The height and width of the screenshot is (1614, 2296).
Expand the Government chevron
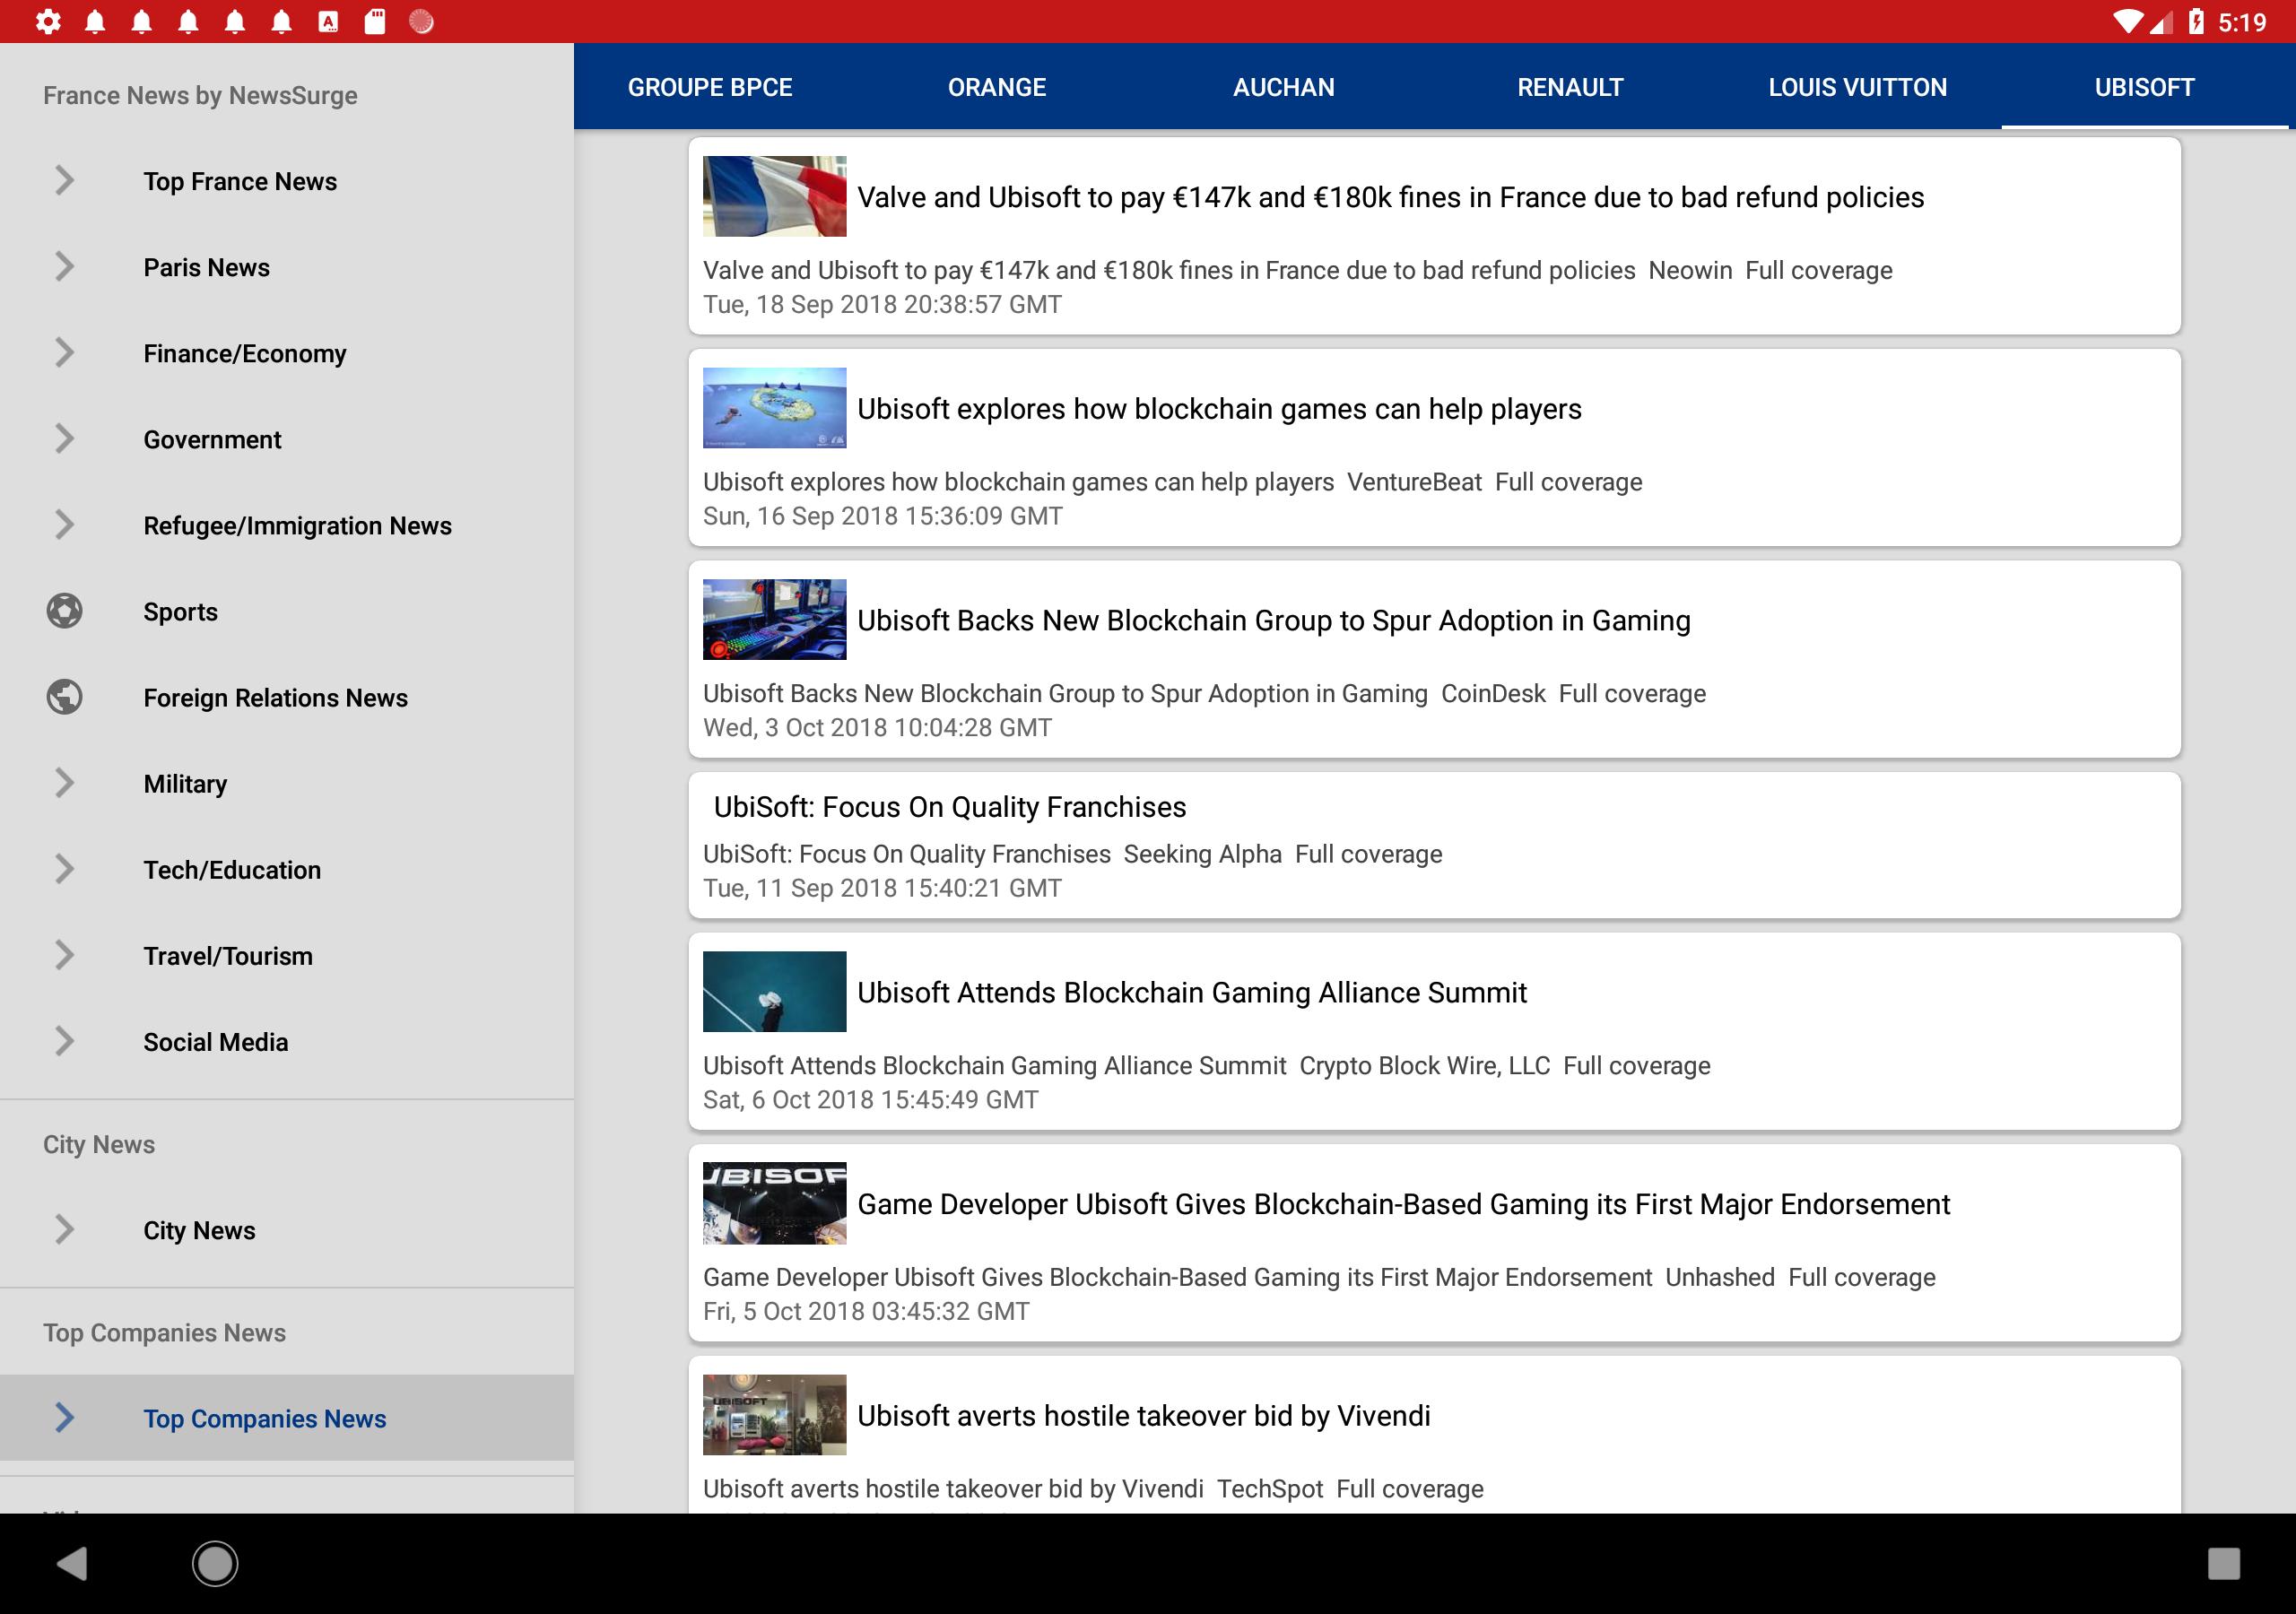(64, 438)
